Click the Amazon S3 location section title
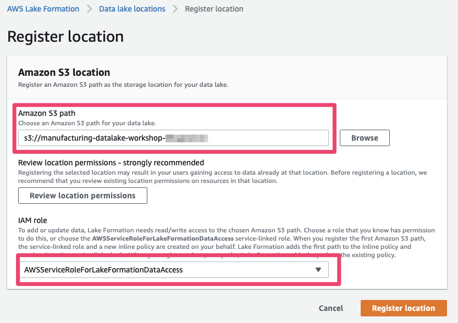The image size is (458, 323). [64, 73]
